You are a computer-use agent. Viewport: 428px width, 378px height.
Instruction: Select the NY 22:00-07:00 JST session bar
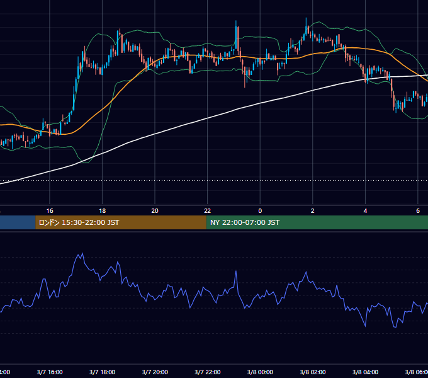coord(317,222)
